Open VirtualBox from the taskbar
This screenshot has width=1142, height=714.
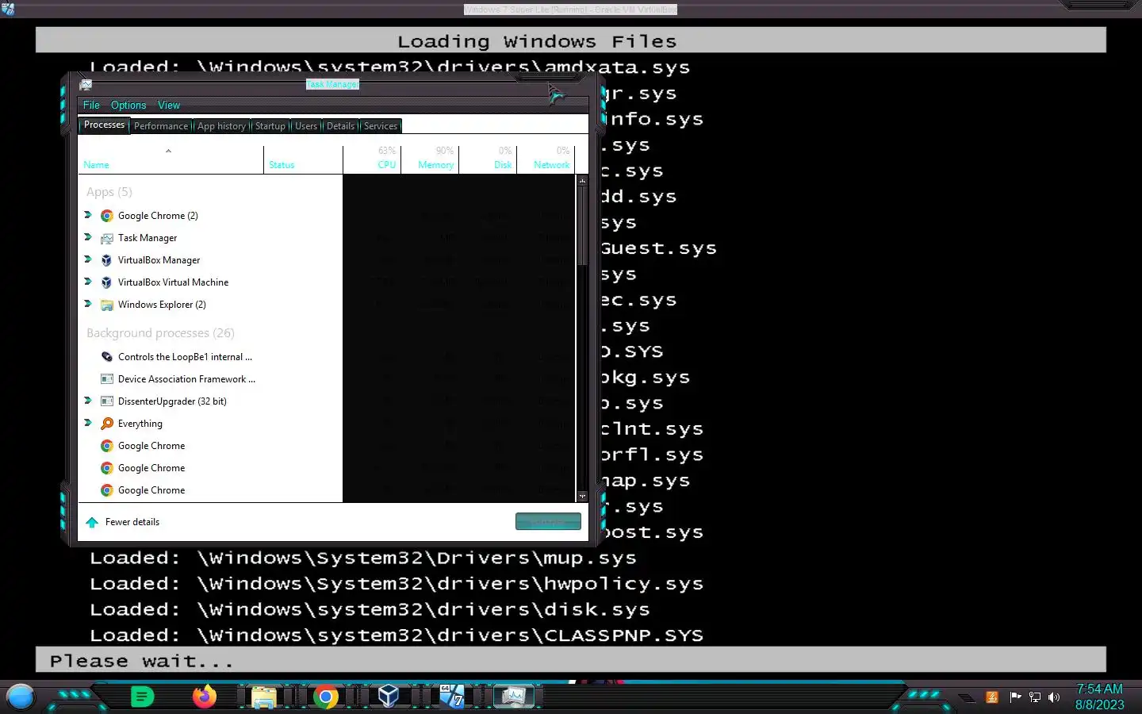388,697
